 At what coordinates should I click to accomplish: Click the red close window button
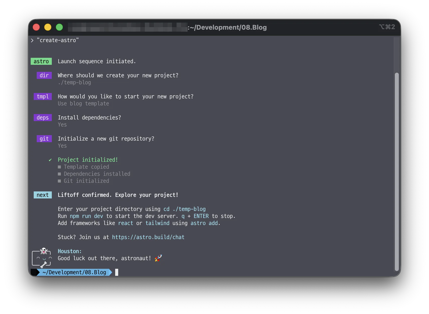[x=36, y=27]
